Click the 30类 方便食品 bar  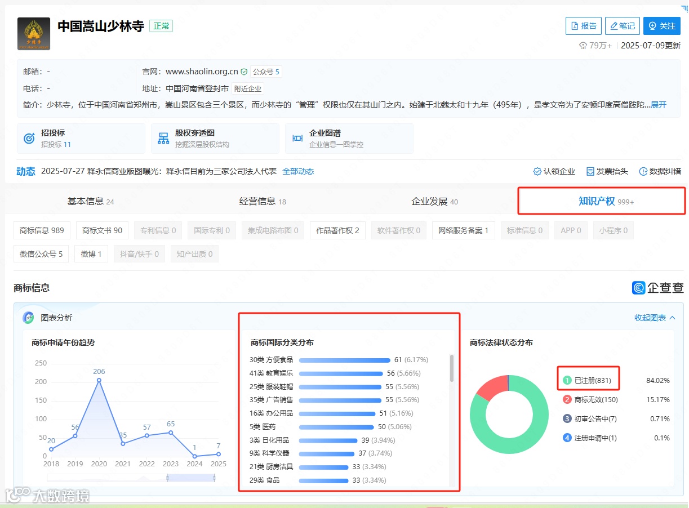pyautogui.click(x=345, y=360)
